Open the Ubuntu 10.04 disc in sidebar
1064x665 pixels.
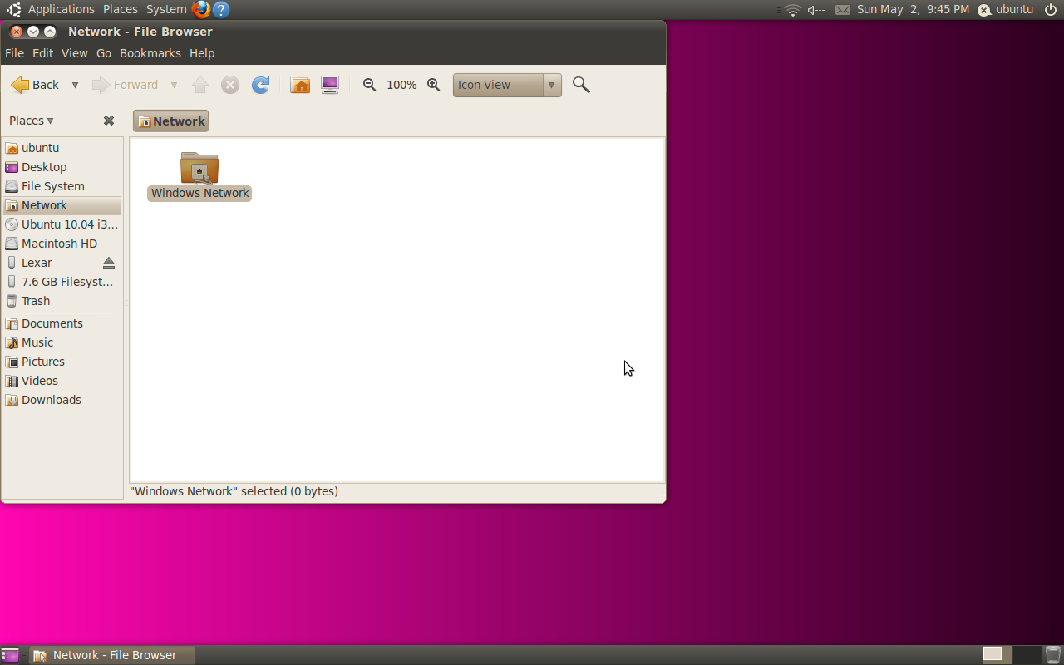click(62, 224)
